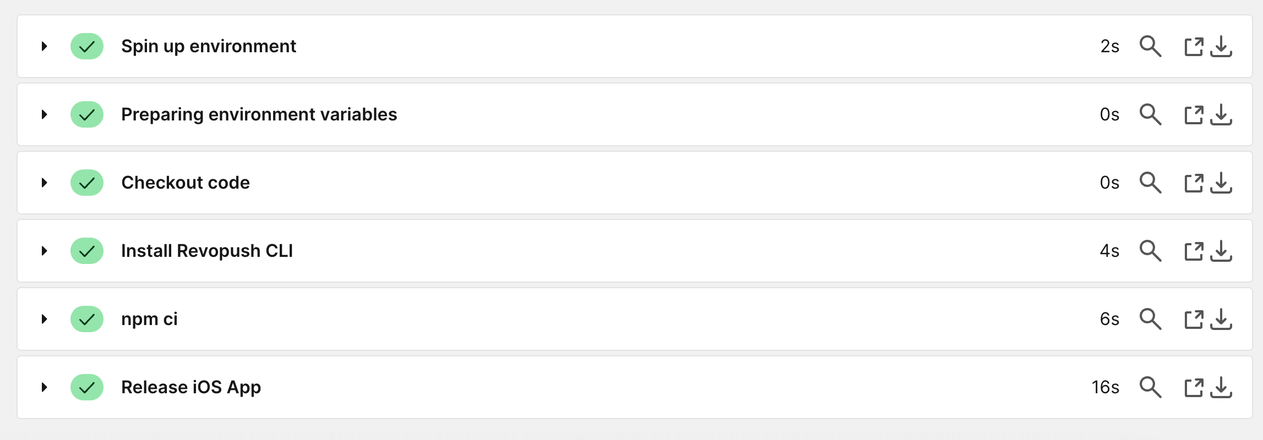This screenshot has width=1263, height=440.
Task: Click the Release iOS App step title
Action: click(191, 387)
